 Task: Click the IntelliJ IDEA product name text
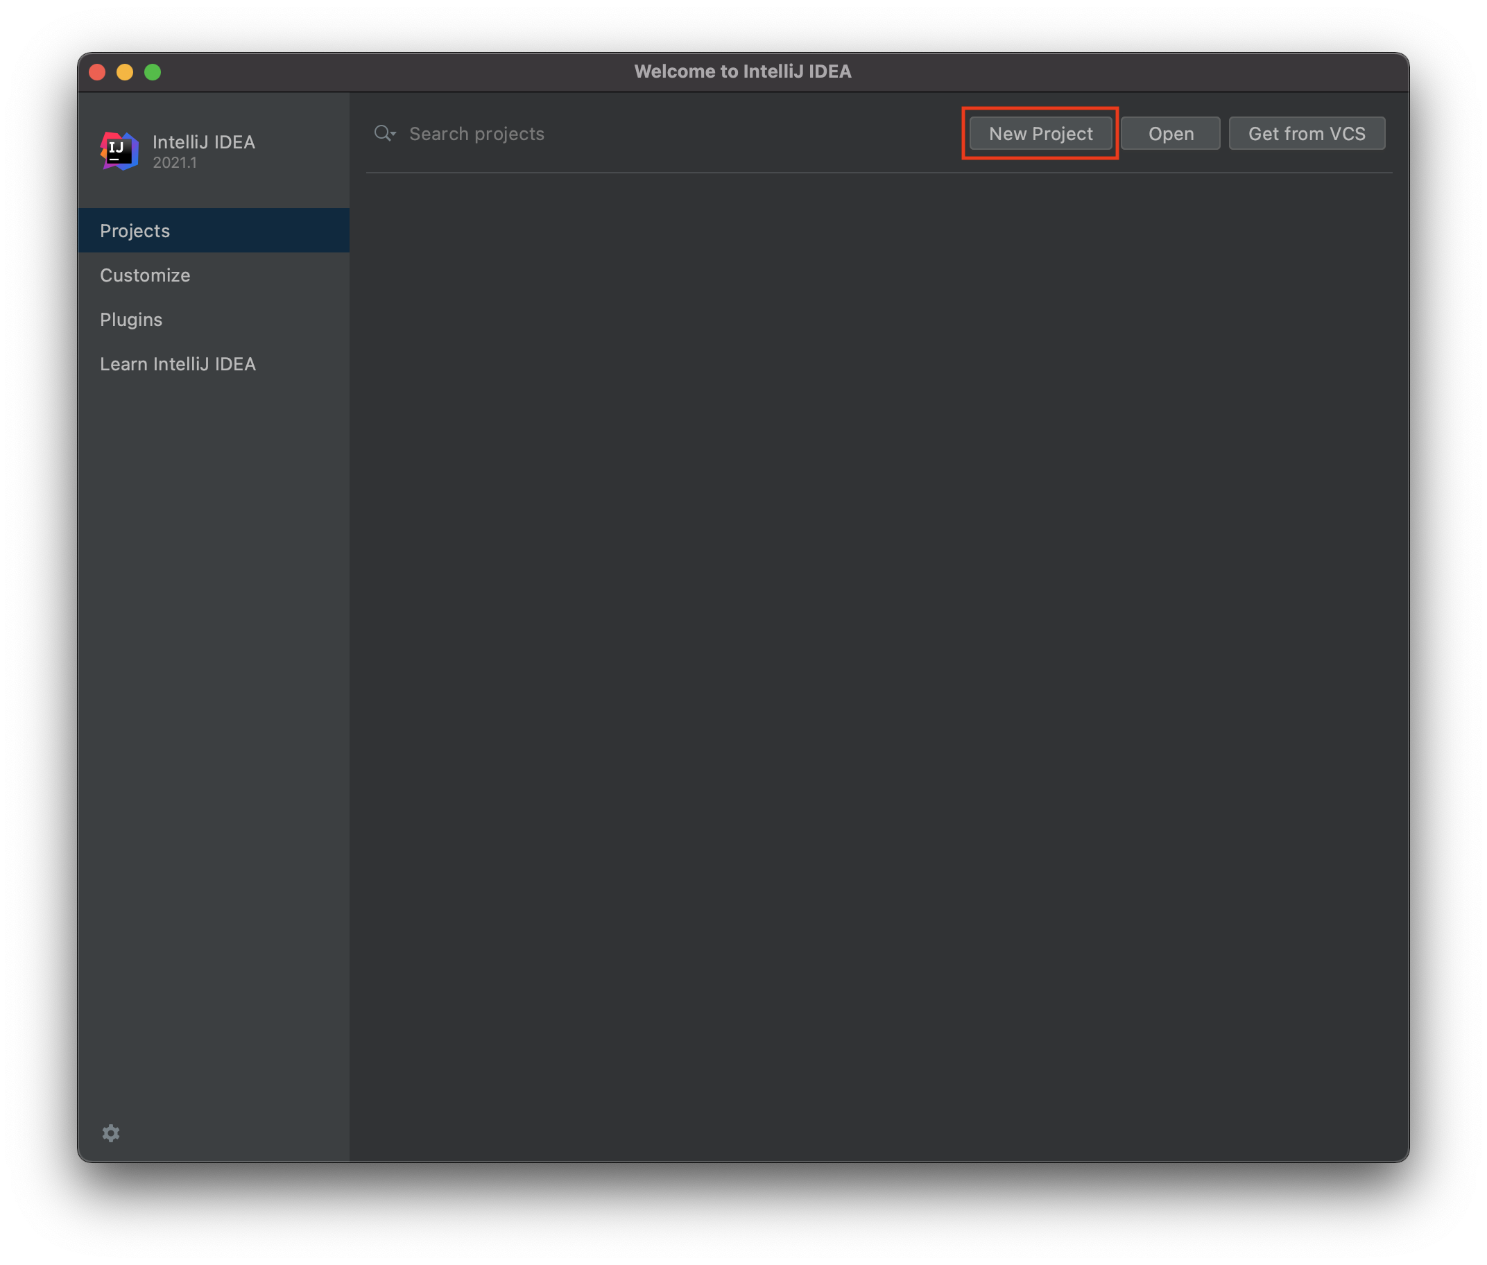coord(204,142)
